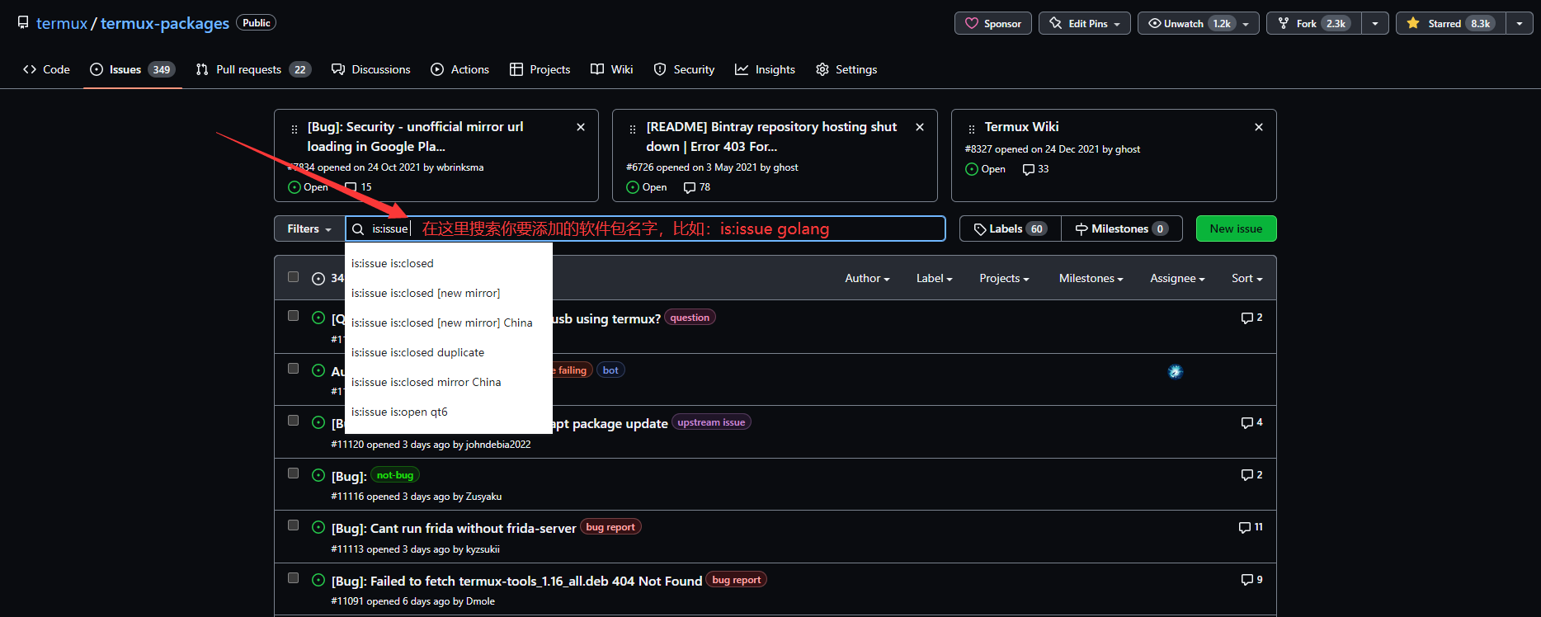The image size is (1541, 617).
Task: Open the Discussions tab
Action: click(371, 69)
